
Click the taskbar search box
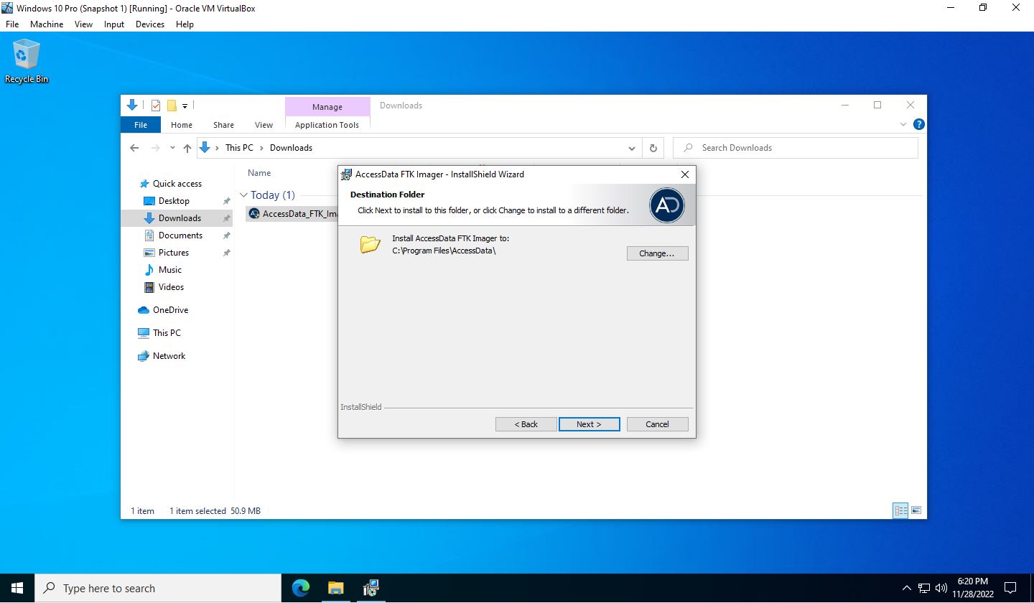158,588
